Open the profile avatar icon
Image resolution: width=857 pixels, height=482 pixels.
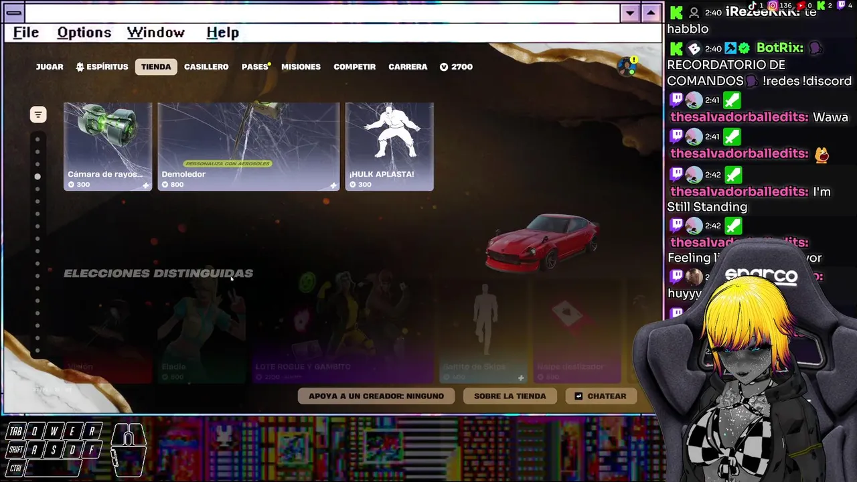coord(627,66)
